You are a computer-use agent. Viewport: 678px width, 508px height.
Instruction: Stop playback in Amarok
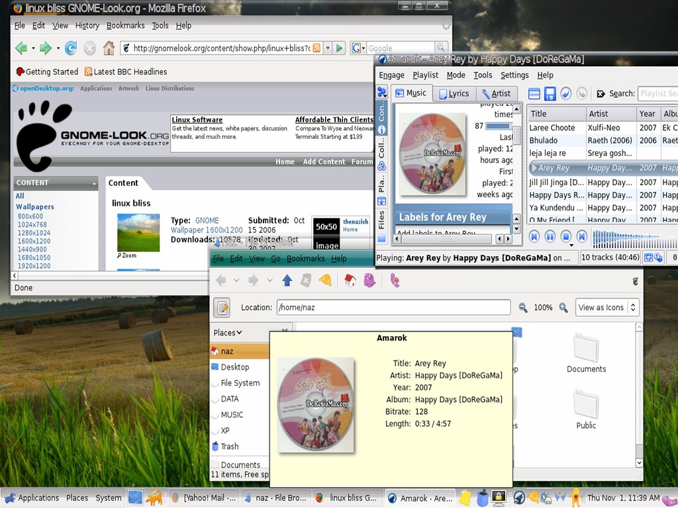pyautogui.click(x=565, y=236)
